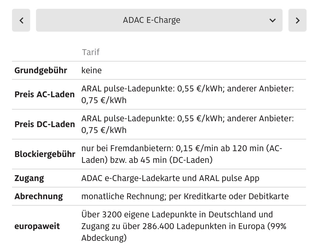Click the Tarif column header
Viewport: 330px width, 244px height.
[x=91, y=52]
